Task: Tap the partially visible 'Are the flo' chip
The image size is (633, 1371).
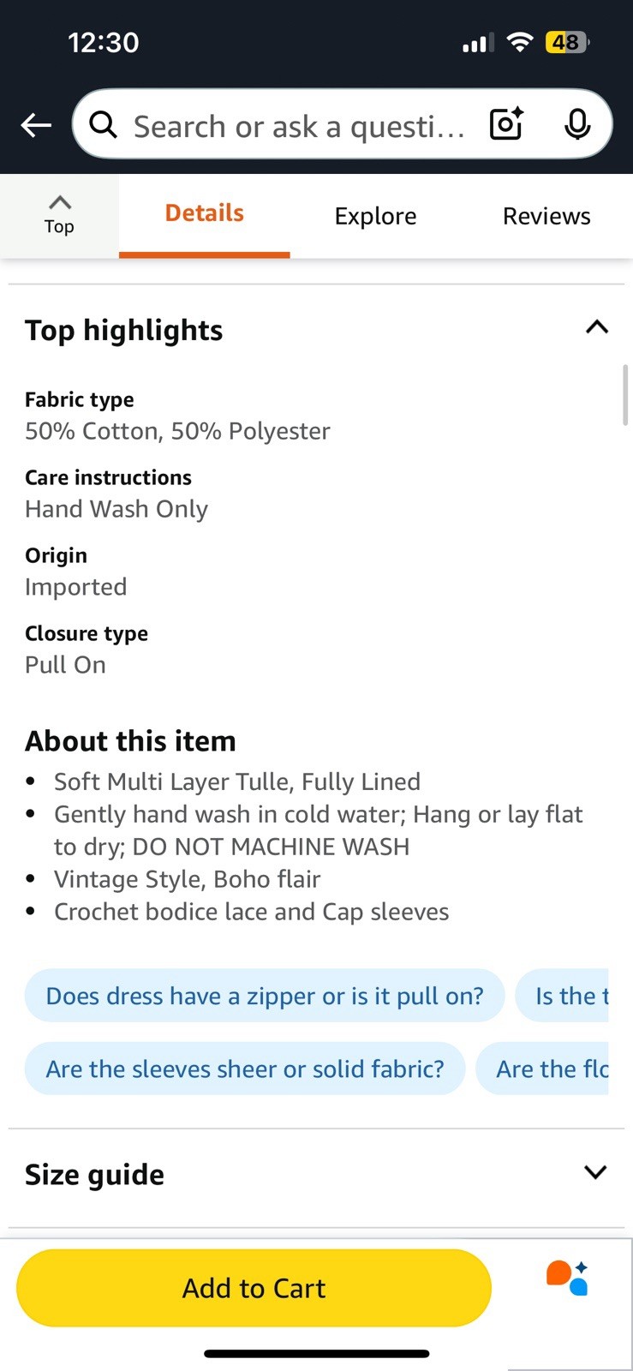Action: [542, 1069]
